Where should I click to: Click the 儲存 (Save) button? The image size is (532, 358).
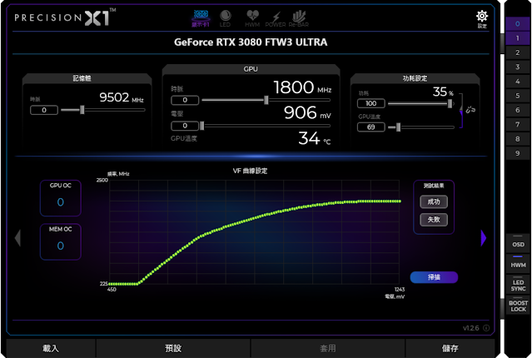[x=450, y=348]
